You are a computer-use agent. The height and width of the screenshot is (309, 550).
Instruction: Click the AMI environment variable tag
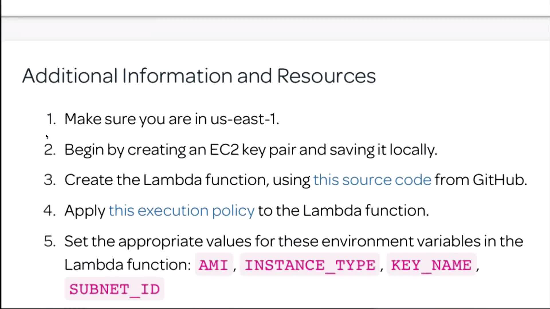[x=213, y=265]
